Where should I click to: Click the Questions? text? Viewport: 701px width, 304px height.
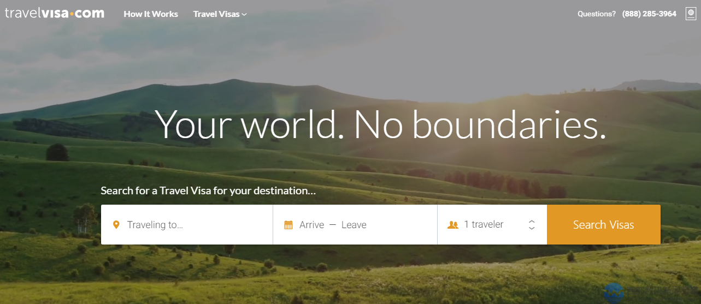597,14
